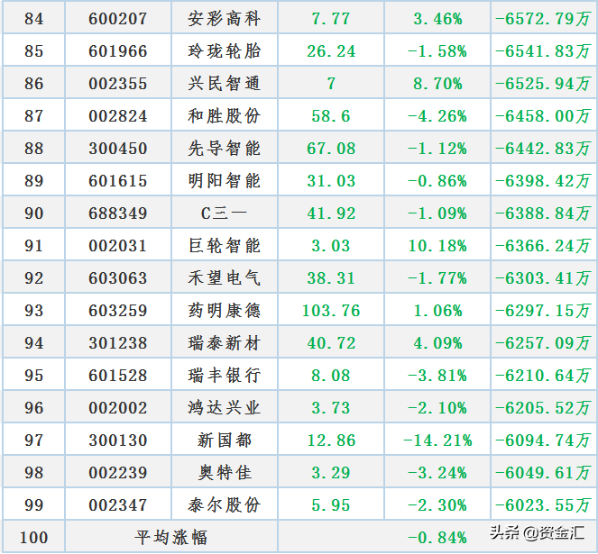
Task: Select the stock name 禾望电气
Action: pos(225,277)
